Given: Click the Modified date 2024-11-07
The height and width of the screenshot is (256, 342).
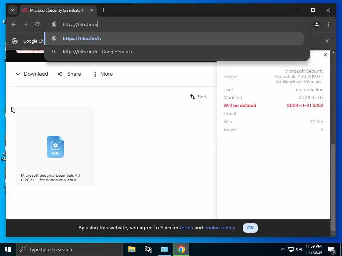Looking at the screenshot, I should (x=311, y=97).
